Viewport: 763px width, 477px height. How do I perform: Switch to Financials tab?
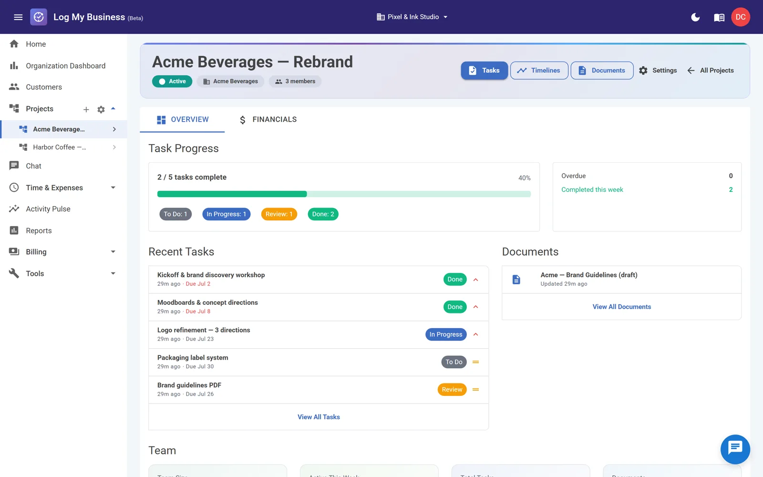point(268,120)
